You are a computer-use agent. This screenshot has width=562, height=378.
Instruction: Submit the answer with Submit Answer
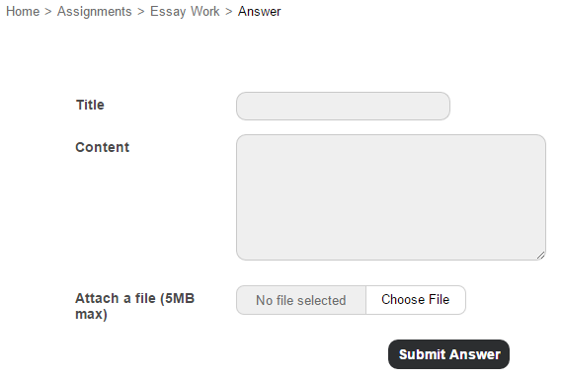coord(448,354)
